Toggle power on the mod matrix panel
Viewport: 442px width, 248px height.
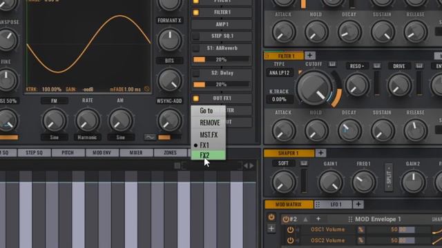point(271,217)
